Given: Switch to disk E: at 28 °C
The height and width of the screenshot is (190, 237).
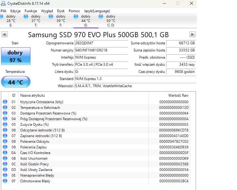Looking at the screenshot, I should 11,21.
